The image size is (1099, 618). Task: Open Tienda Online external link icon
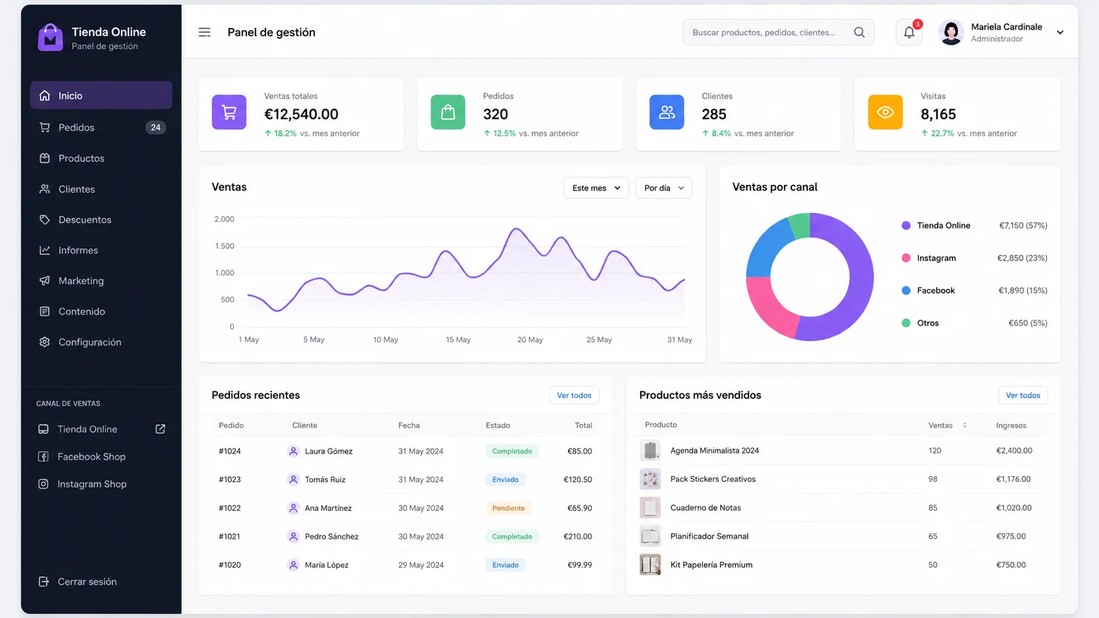click(160, 429)
